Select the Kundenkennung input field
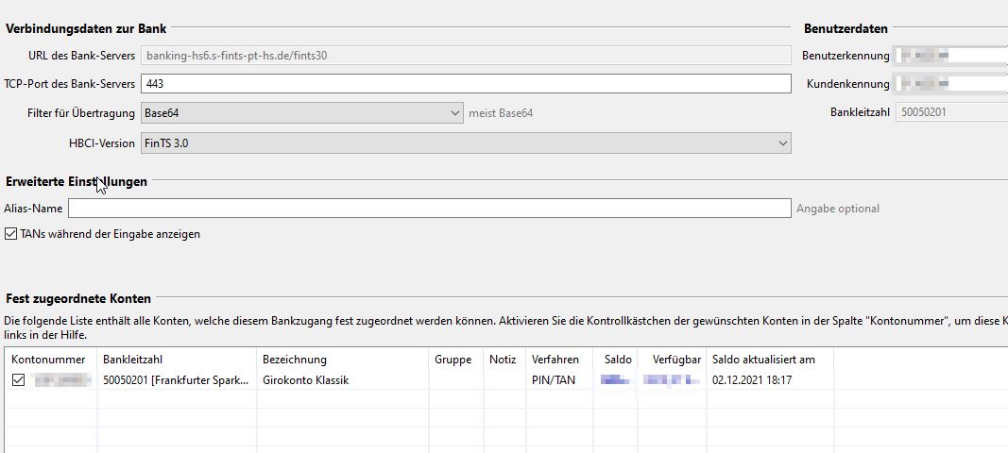Image resolution: width=1008 pixels, height=453 pixels. tap(949, 84)
